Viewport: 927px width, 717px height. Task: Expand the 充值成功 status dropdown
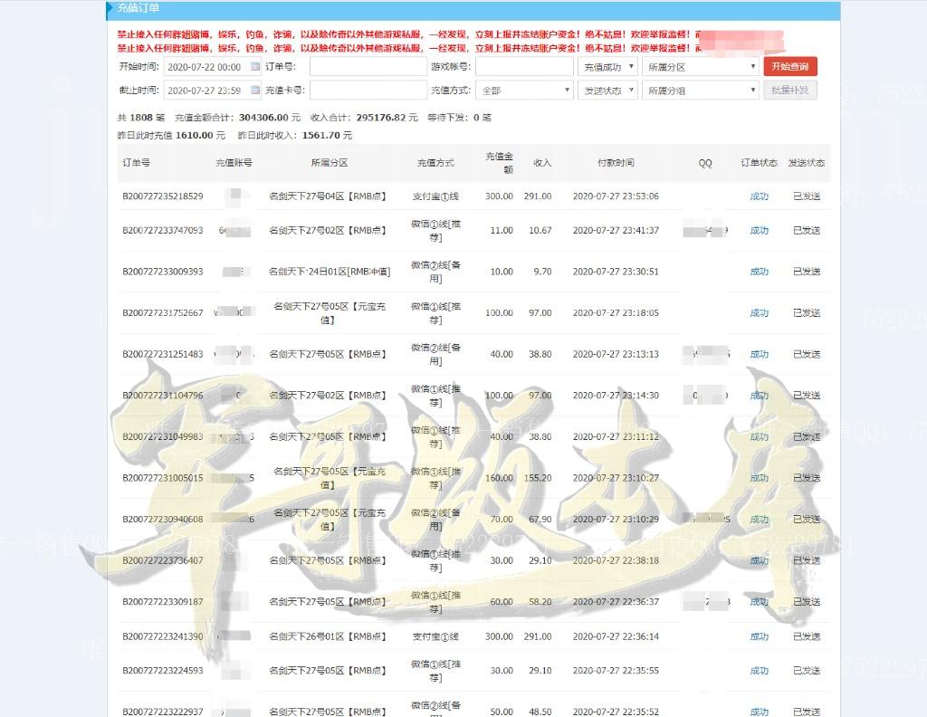pyautogui.click(x=607, y=66)
